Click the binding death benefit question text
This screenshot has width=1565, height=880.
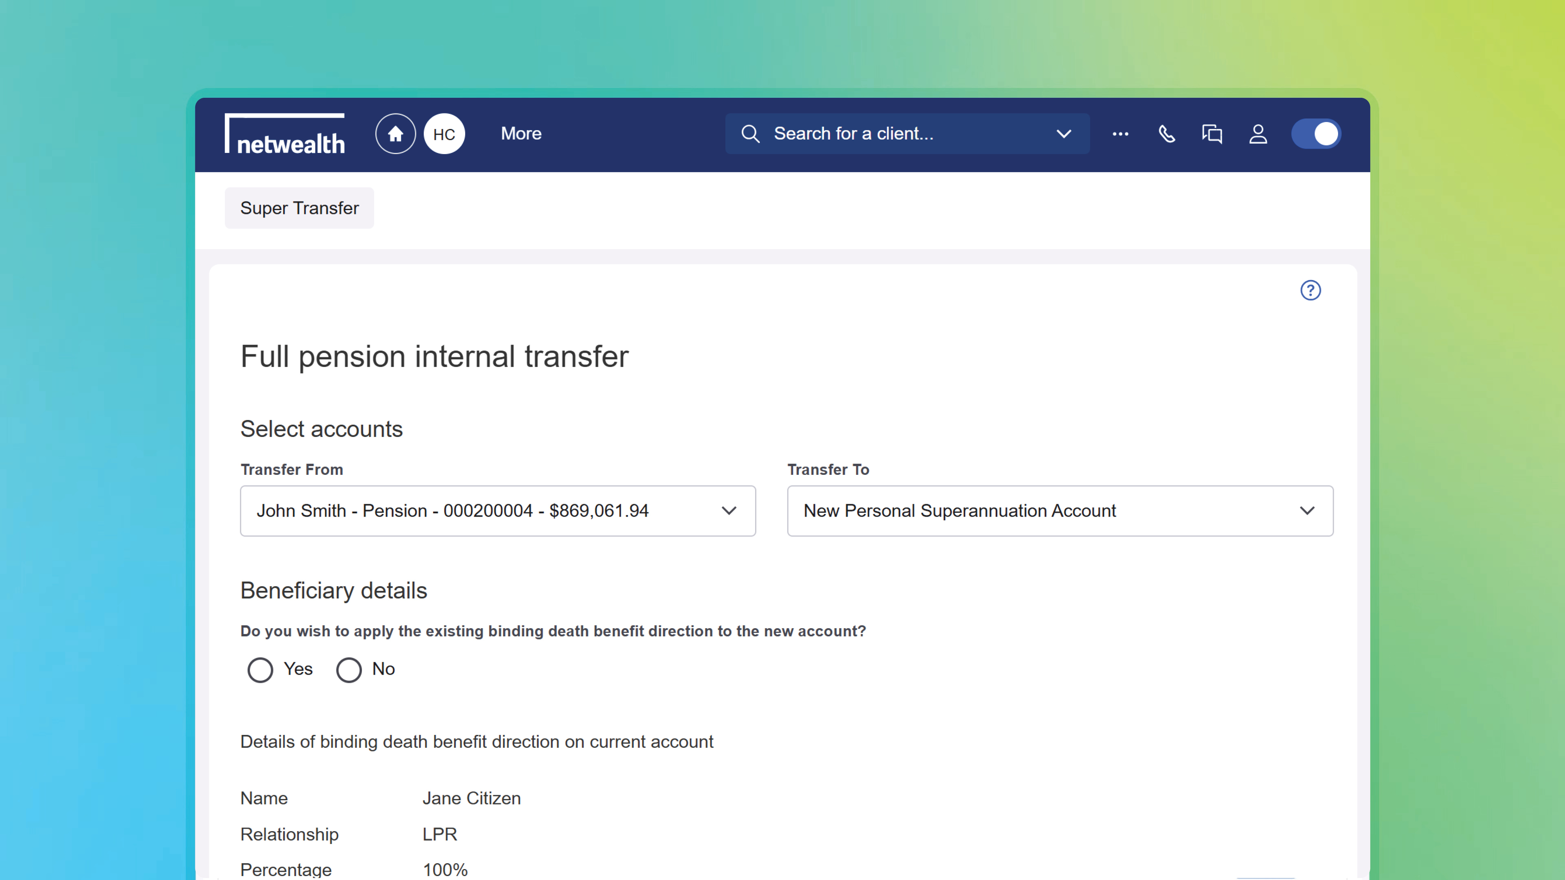[553, 631]
